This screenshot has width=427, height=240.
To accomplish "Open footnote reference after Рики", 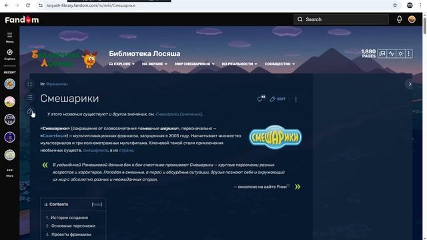I will click(288, 185).
